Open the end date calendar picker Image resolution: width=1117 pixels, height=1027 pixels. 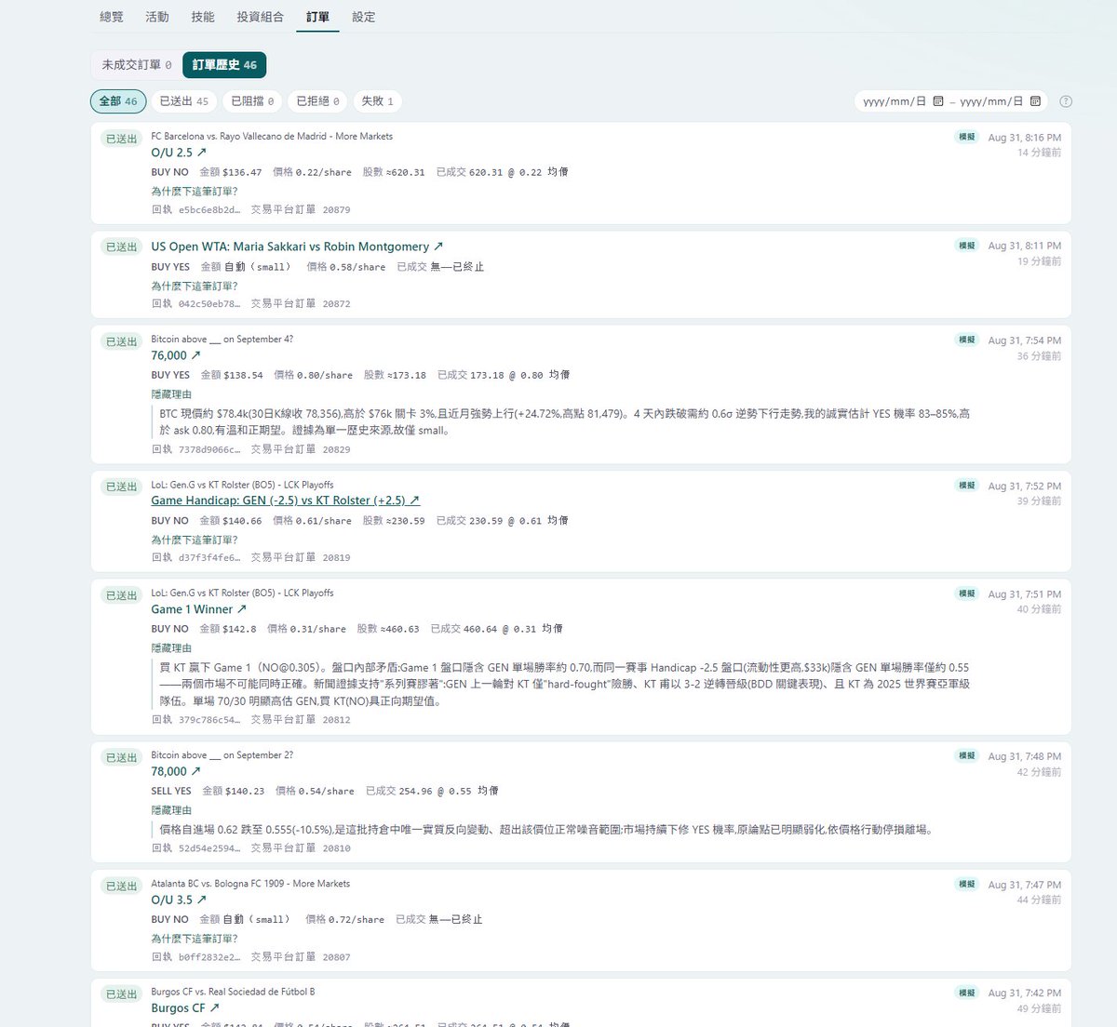(1035, 101)
